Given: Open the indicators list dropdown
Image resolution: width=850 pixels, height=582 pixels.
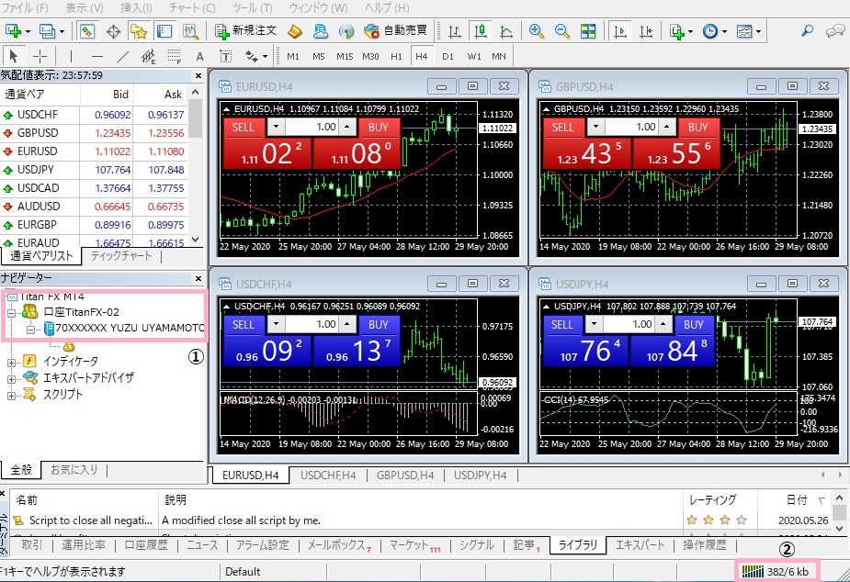Looking at the screenshot, I should [682, 31].
